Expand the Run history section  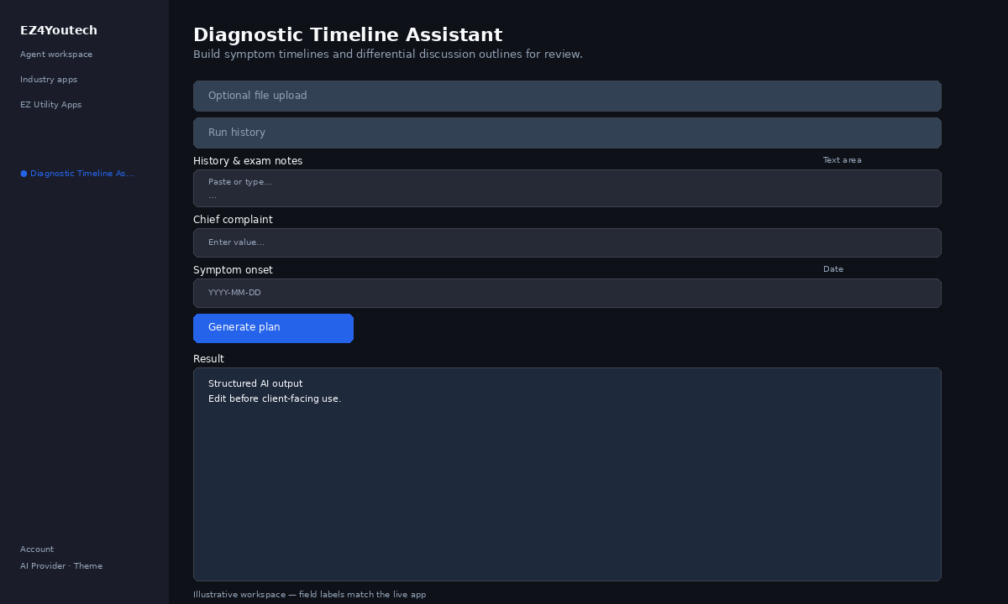click(567, 133)
